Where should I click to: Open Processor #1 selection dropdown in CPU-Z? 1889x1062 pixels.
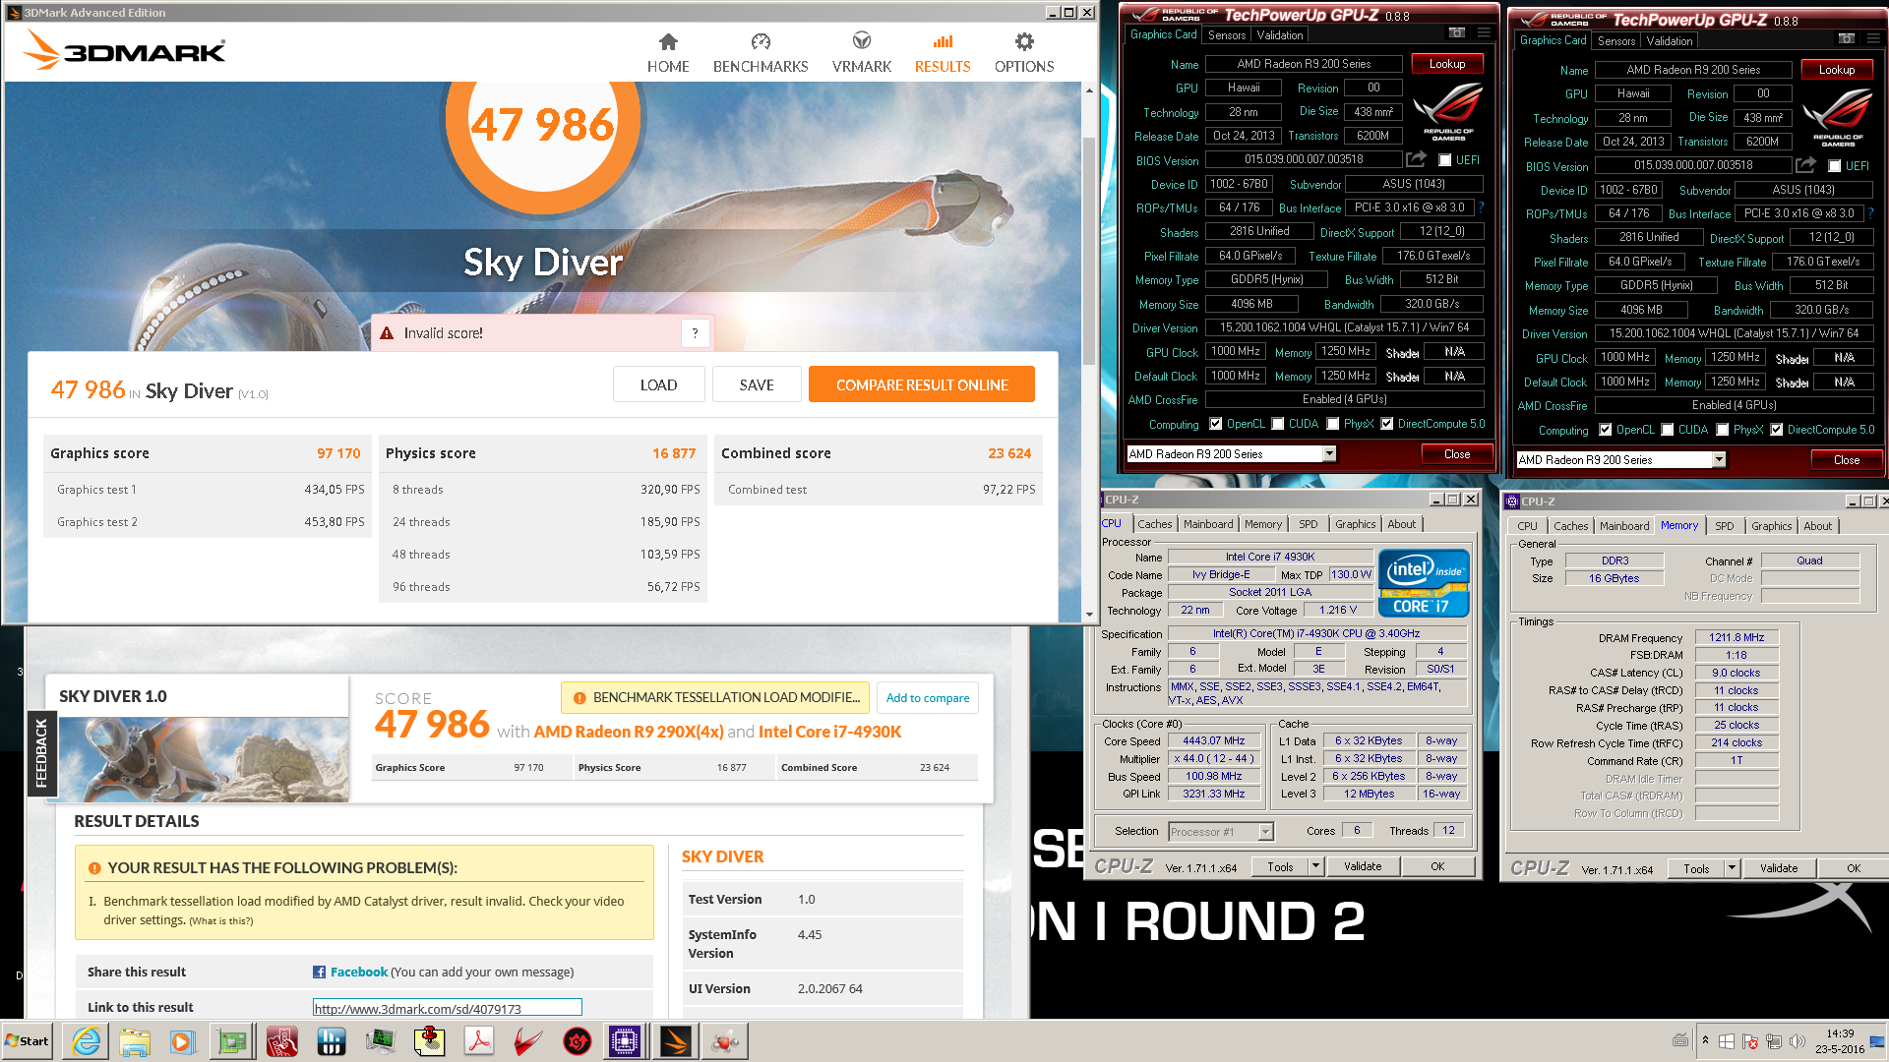coord(1266,832)
